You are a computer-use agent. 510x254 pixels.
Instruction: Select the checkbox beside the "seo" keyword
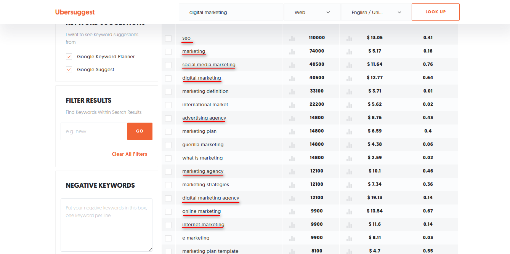[x=168, y=38]
